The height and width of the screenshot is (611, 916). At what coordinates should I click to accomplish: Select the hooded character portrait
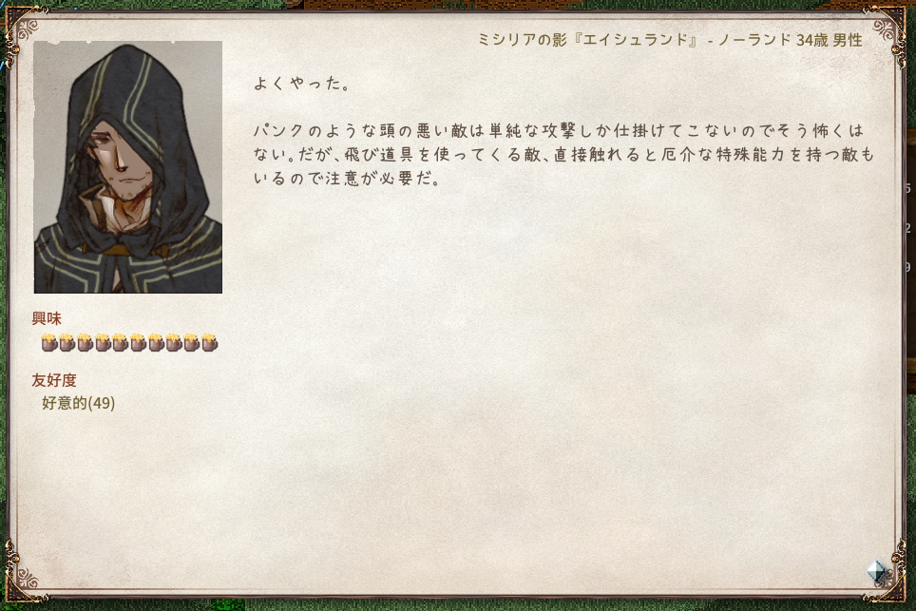128,167
